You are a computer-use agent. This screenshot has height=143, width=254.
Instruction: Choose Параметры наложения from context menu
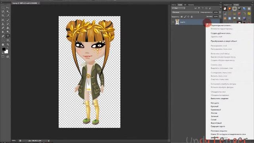[x=221, y=25]
